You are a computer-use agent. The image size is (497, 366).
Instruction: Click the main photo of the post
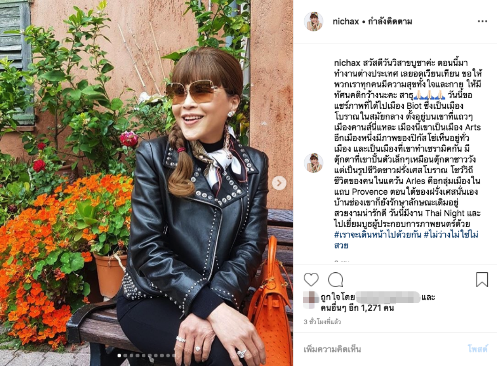[146, 183]
